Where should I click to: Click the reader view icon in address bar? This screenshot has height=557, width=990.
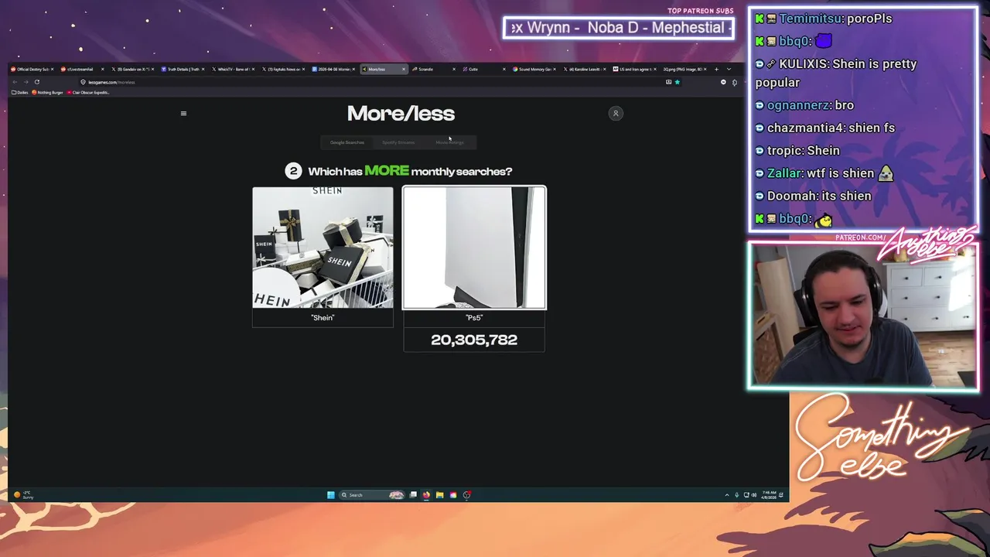[x=668, y=82]
